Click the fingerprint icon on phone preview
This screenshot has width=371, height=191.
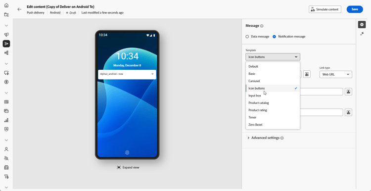coord(127,152)
